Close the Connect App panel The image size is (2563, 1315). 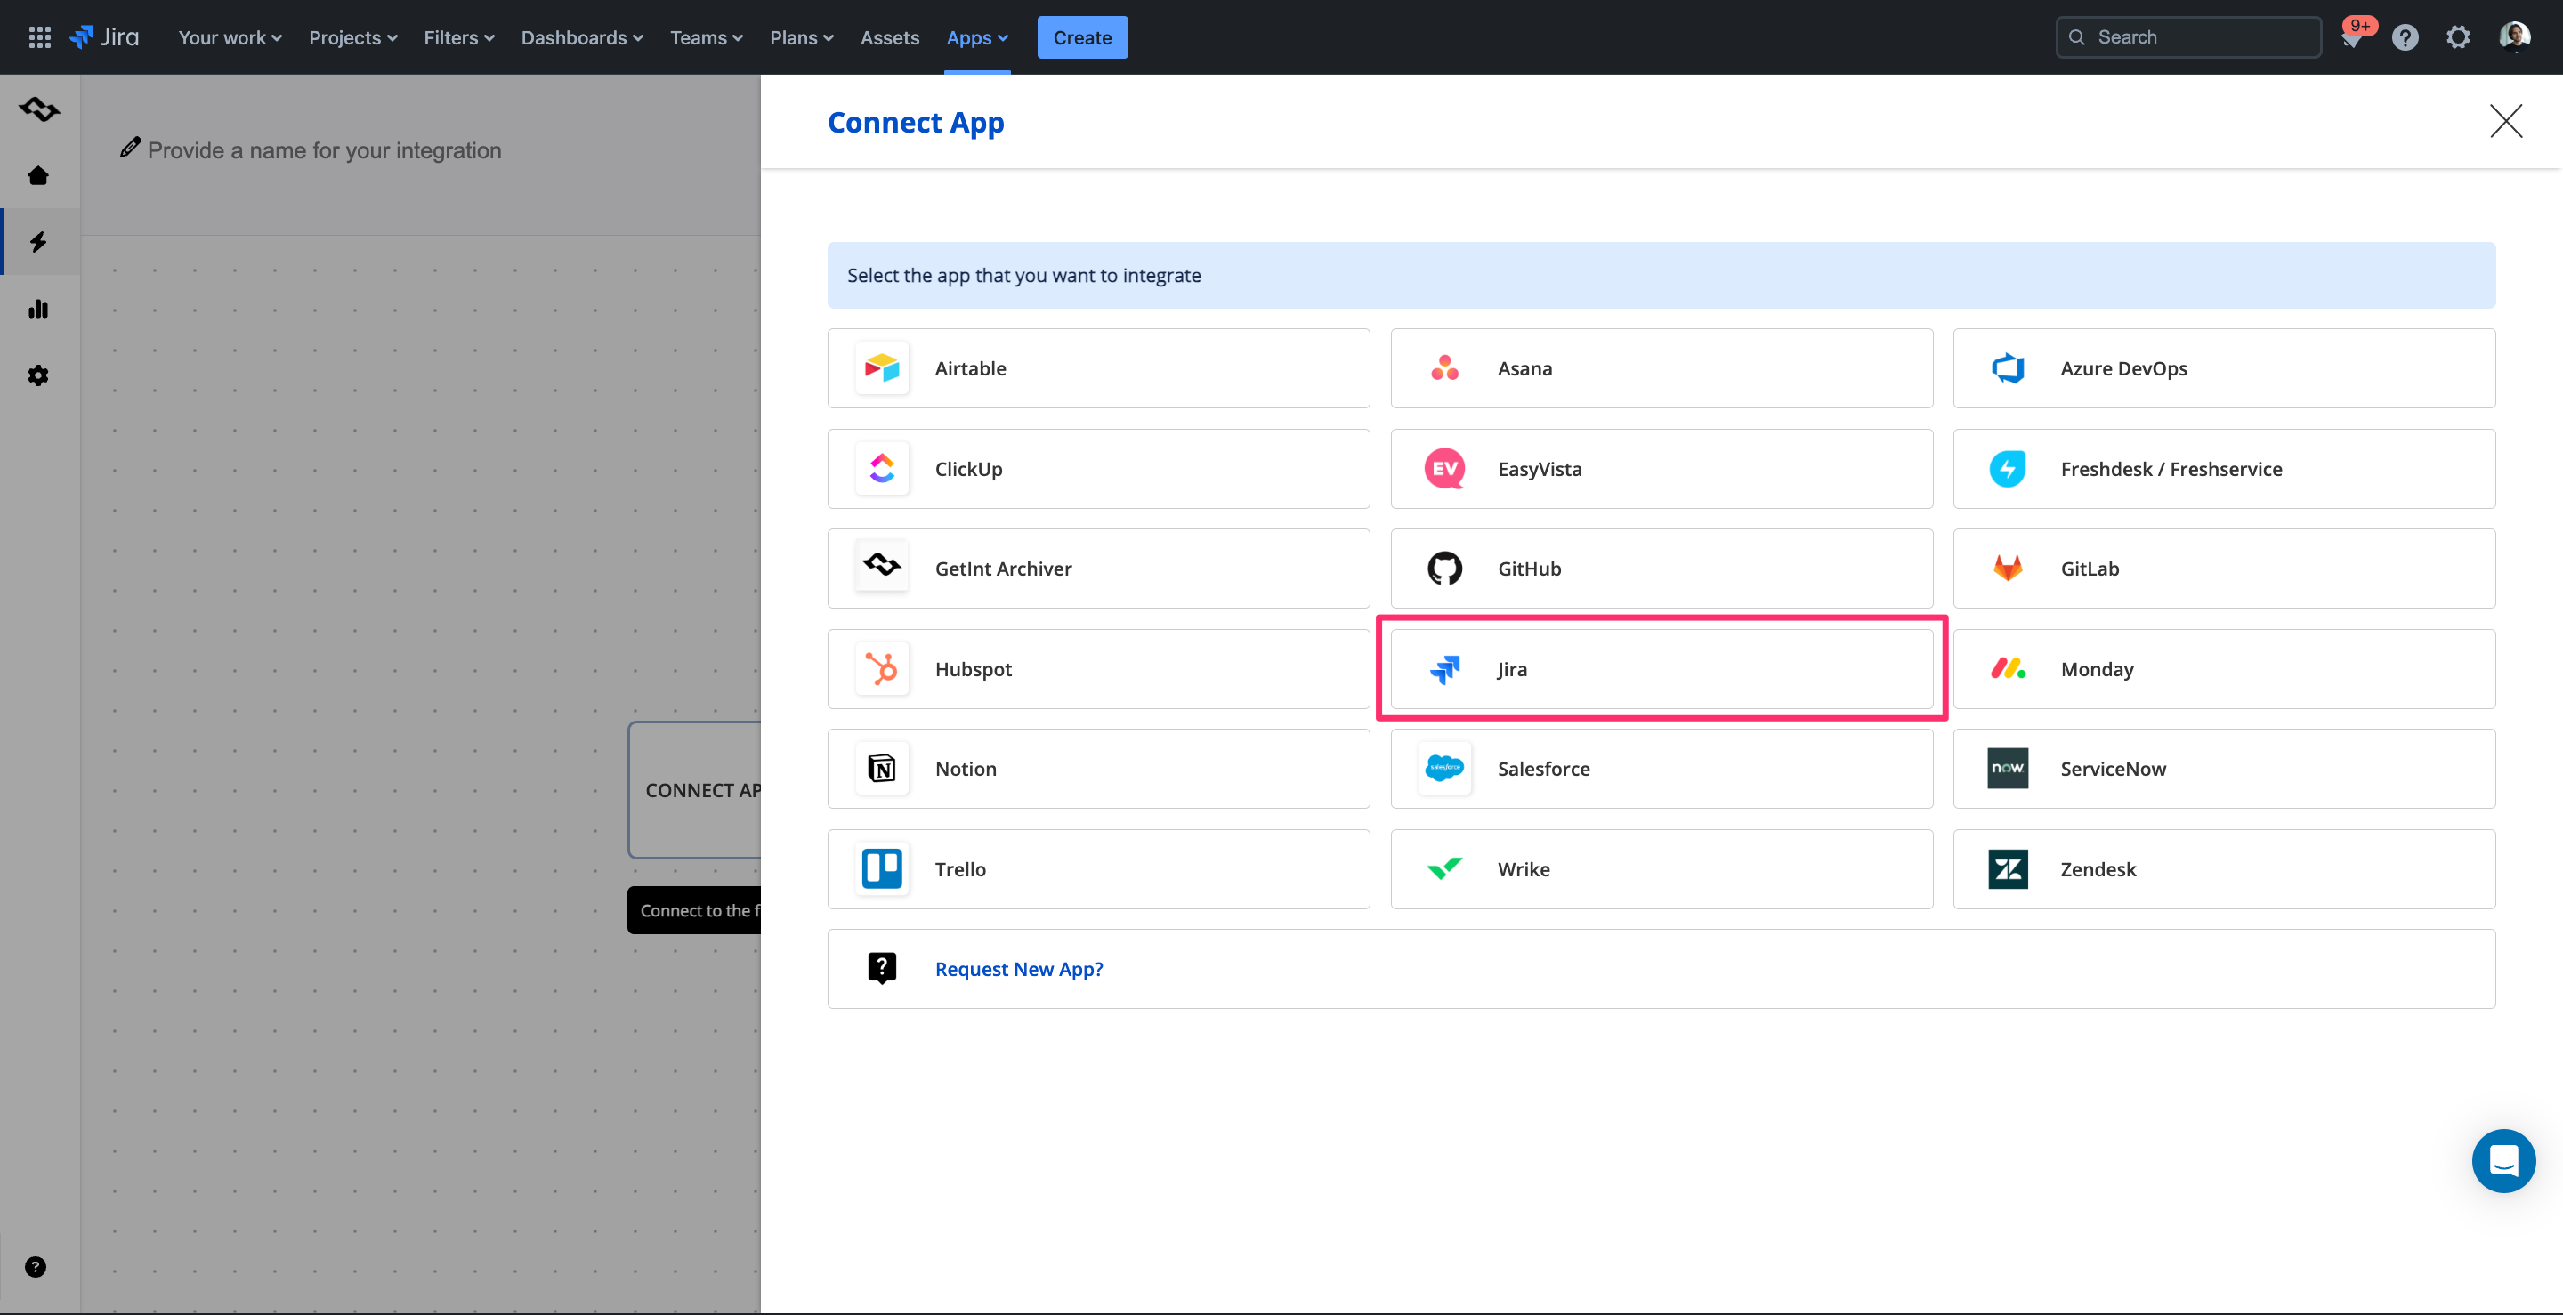click(2505, 121)
